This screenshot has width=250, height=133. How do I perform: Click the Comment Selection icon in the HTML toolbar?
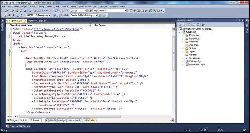18,15
